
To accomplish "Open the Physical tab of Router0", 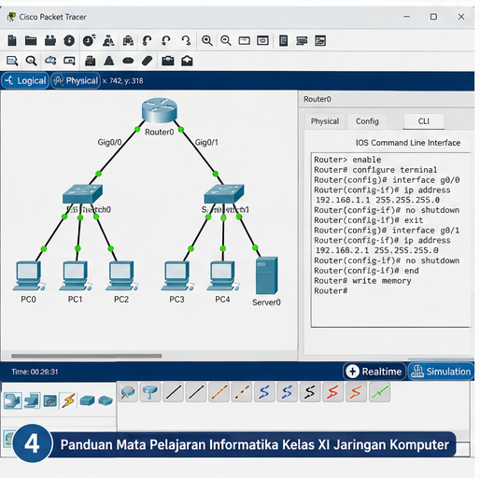I will 325,121.
